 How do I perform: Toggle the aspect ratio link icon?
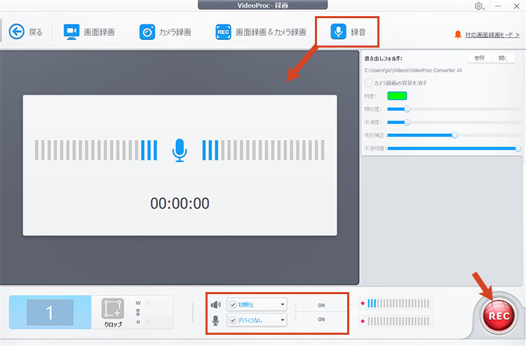click(x=138, y=312)
